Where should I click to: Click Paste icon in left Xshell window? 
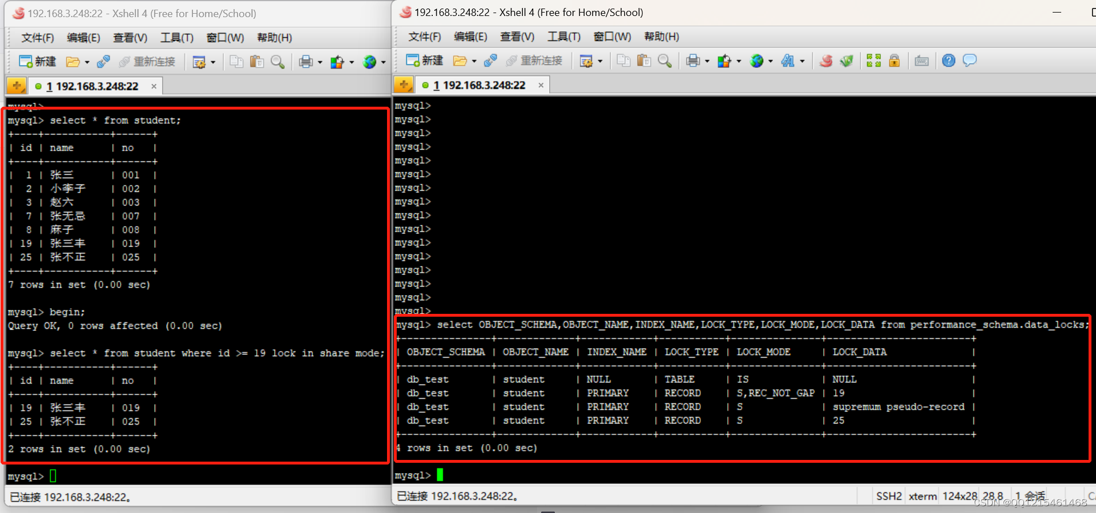click(x=257, y=62)
